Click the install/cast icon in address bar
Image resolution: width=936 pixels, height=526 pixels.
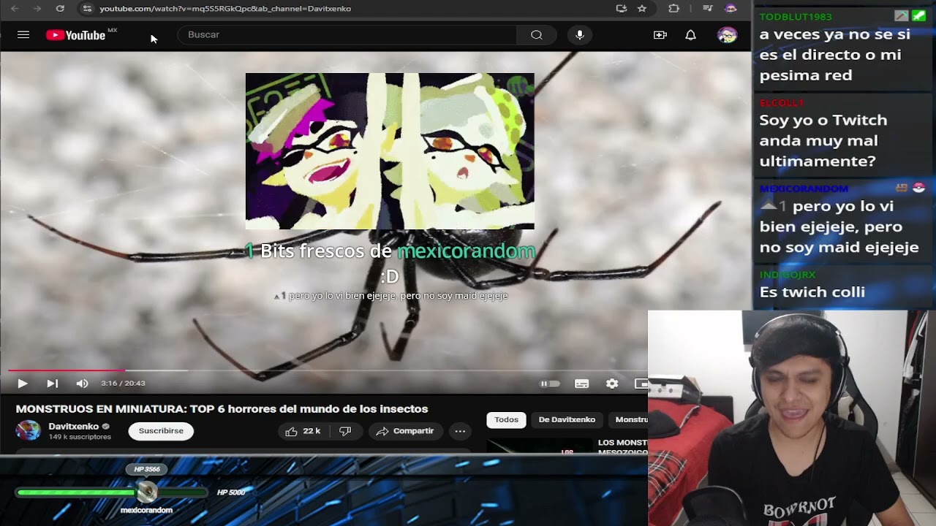[x=622, y=9]
